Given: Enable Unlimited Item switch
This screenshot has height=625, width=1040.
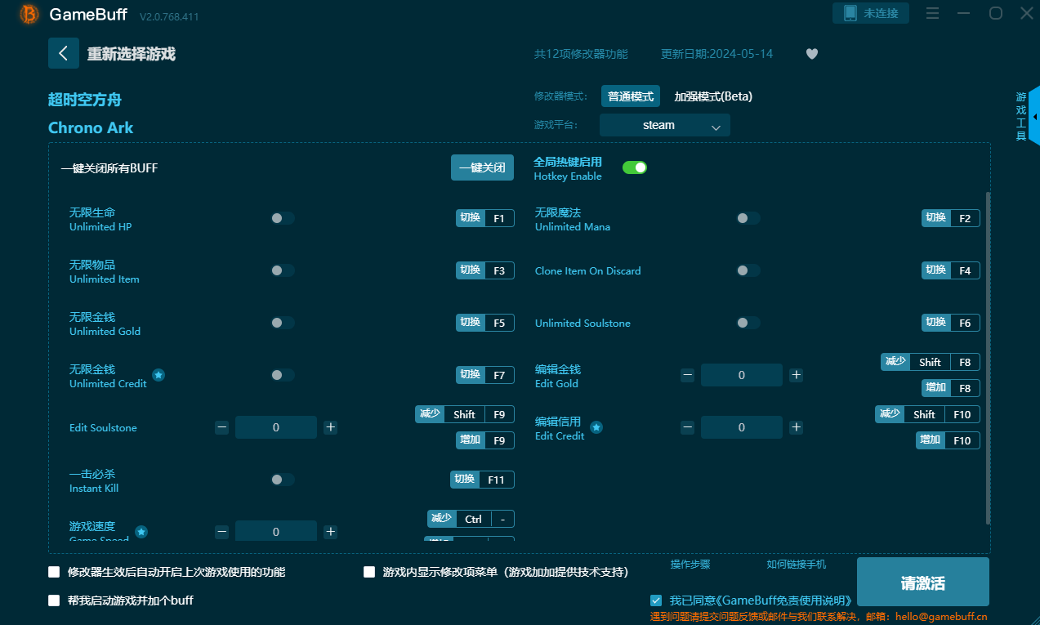Looking at the screenshot, I should [x=283, y=270].
